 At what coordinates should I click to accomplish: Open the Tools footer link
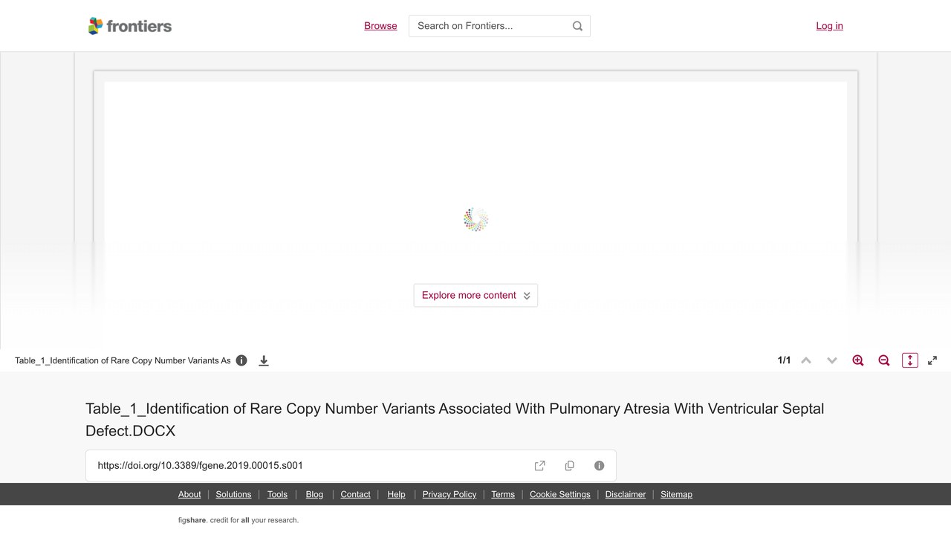(277, 494)
